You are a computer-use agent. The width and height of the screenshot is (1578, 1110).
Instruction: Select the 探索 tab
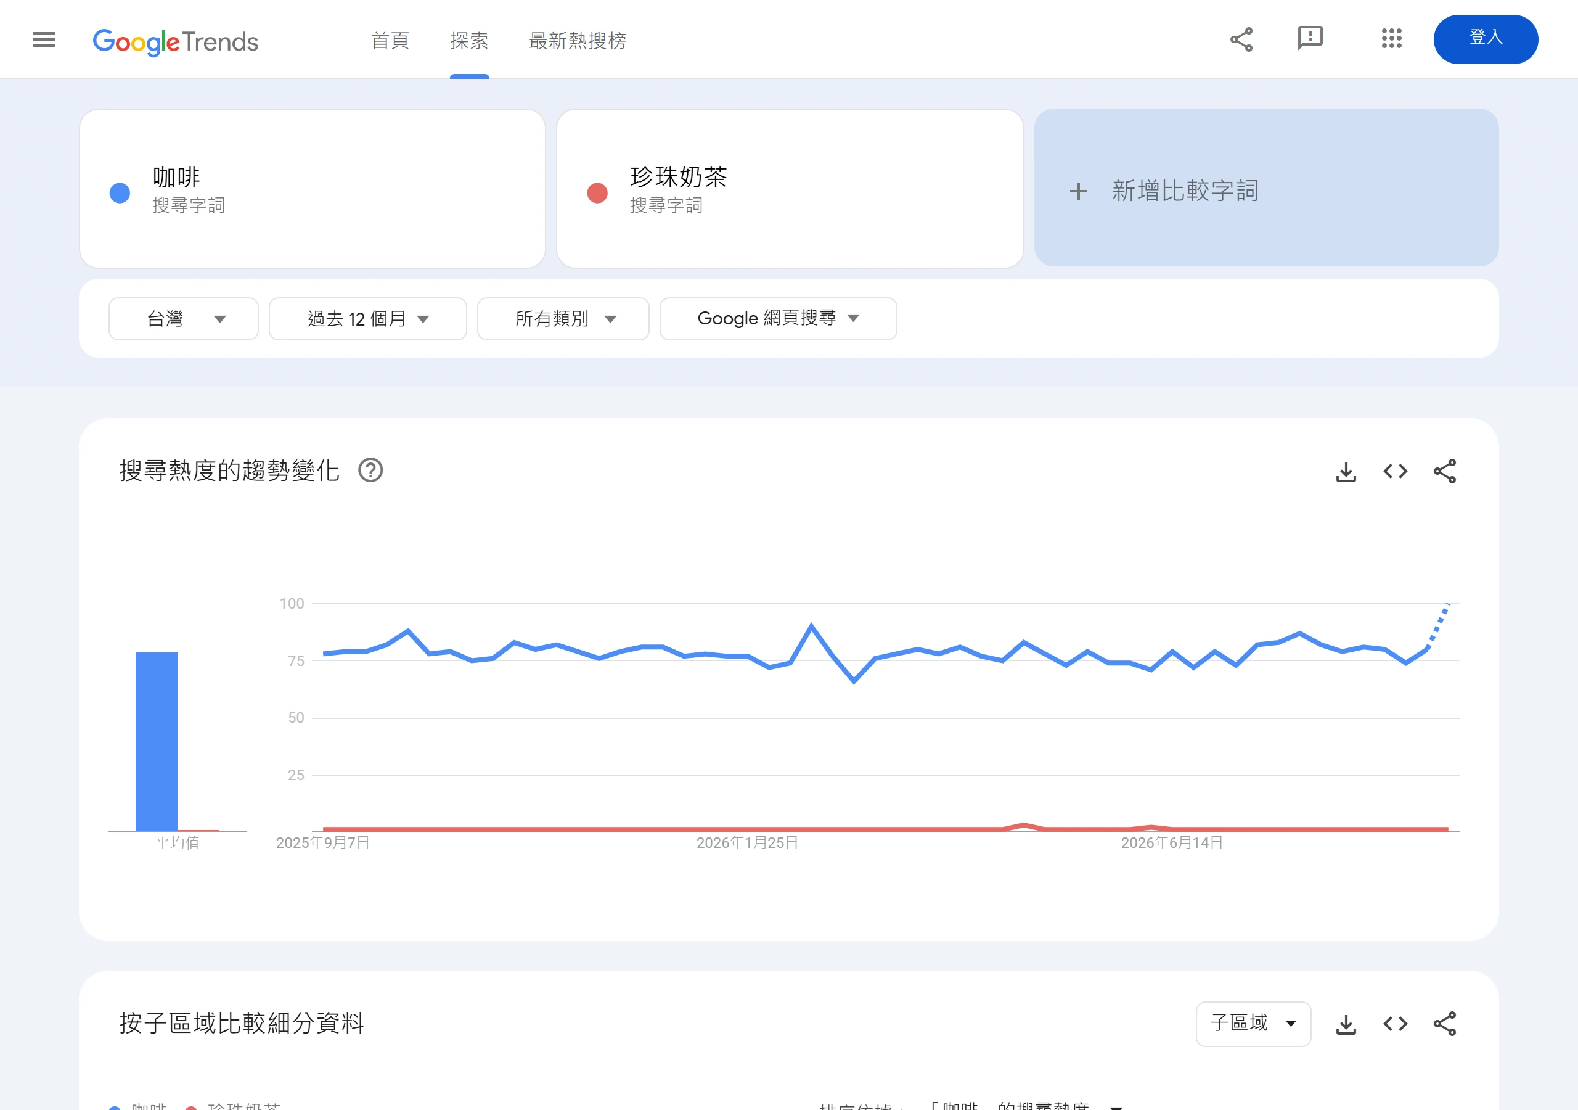(x=470, y=41)
